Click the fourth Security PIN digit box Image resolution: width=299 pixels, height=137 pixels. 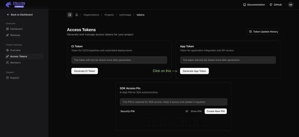coord(179,122)
